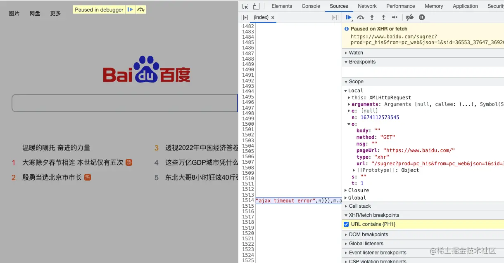Open the Application tab

[x=465, y=6]
